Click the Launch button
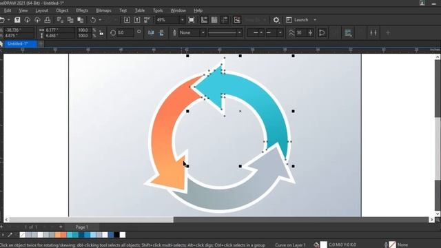The image size is (441, 248). (297, 20)
